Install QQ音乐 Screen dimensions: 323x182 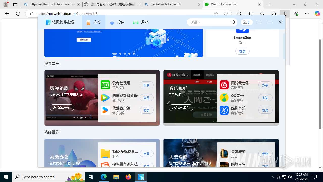click(265, 98)
